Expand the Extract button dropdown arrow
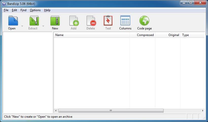Screen dimensions: 208x122 click(x=43, y=26)
